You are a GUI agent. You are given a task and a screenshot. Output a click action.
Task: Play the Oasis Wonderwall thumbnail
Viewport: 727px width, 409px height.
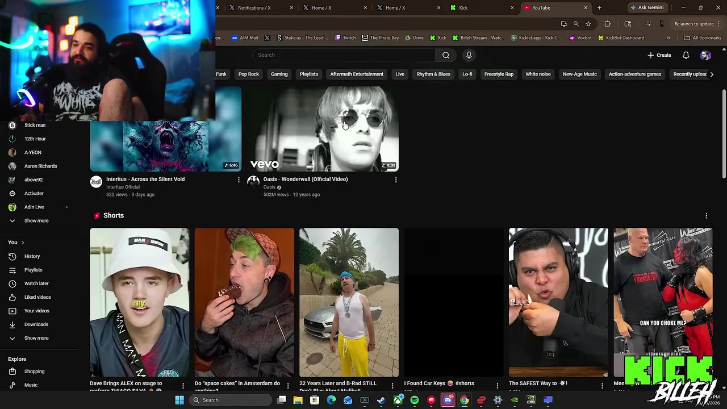[x=323, y=129]
